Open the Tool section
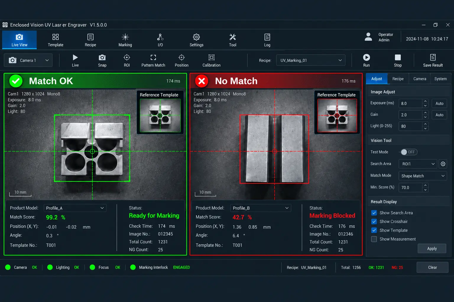454x302 pixels. (233, 40)
